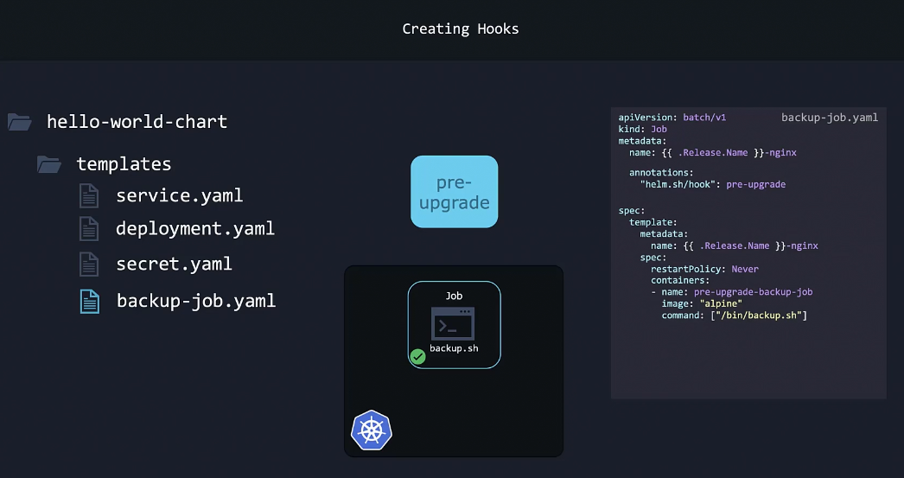Select the pre-upgrade hook box

(x=455, y=192)
